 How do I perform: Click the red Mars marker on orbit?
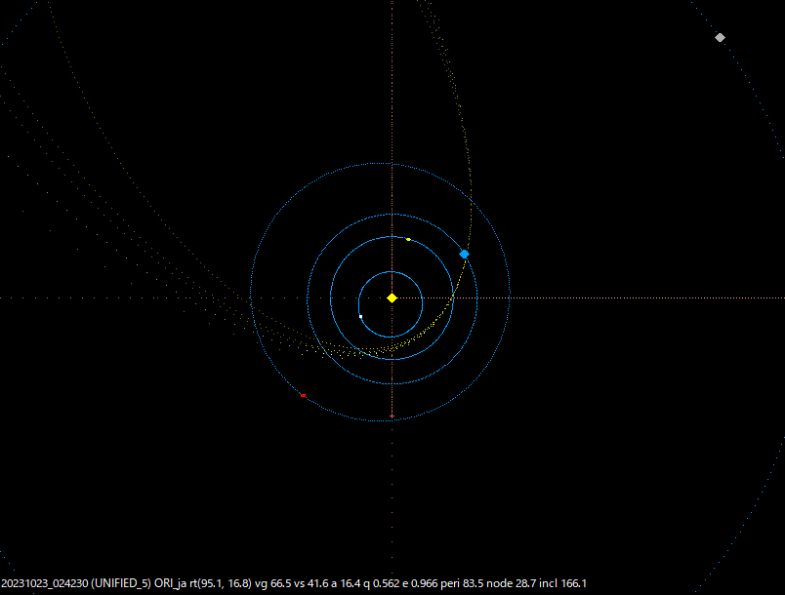click(x=303, y=395)
